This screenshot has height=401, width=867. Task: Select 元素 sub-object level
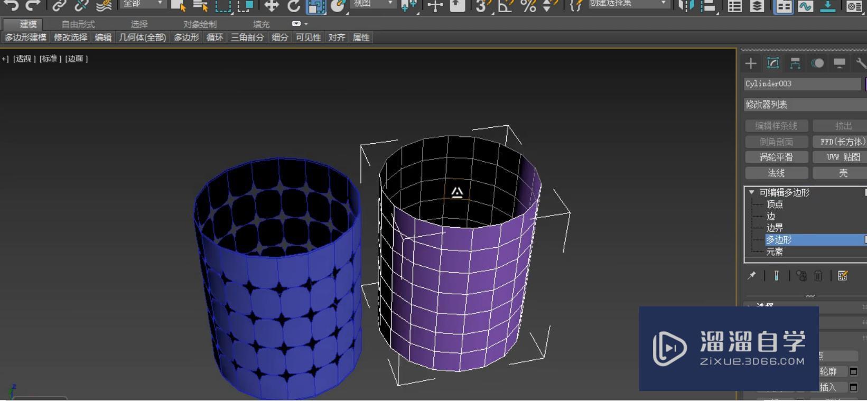point(775,251)
